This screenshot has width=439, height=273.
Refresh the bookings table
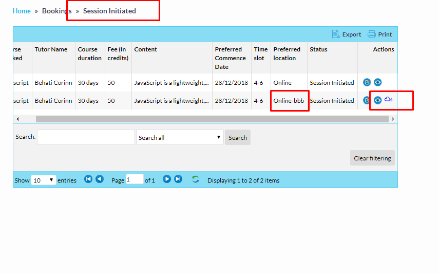click(195, 179)
